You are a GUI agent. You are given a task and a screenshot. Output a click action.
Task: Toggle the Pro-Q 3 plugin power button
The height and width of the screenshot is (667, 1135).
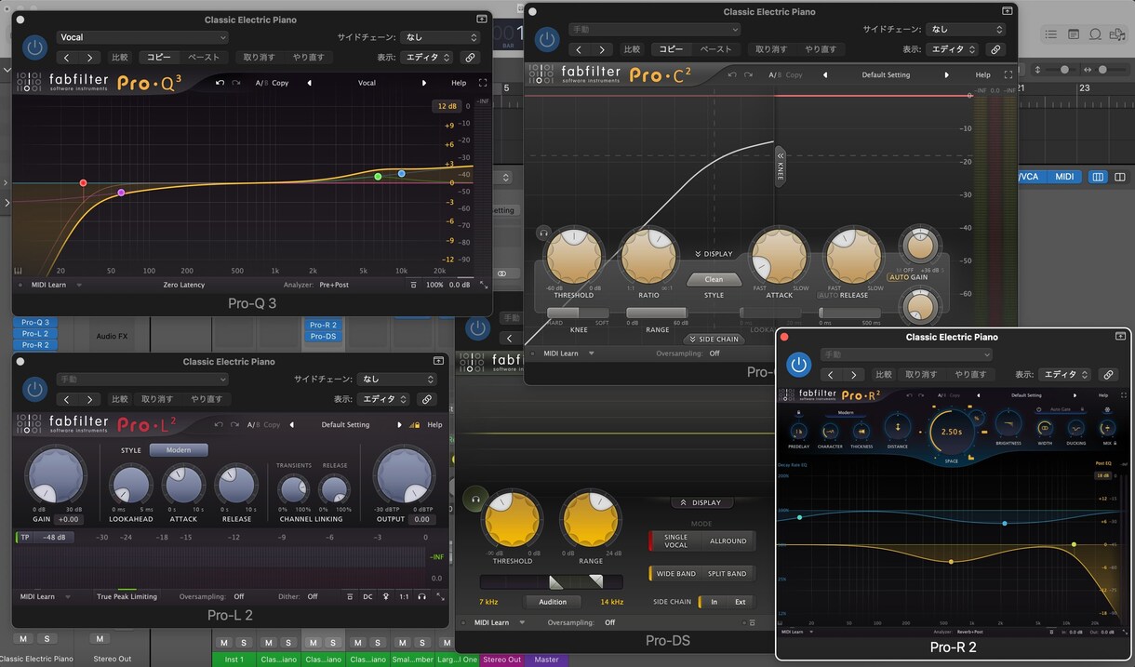point(35,47)
